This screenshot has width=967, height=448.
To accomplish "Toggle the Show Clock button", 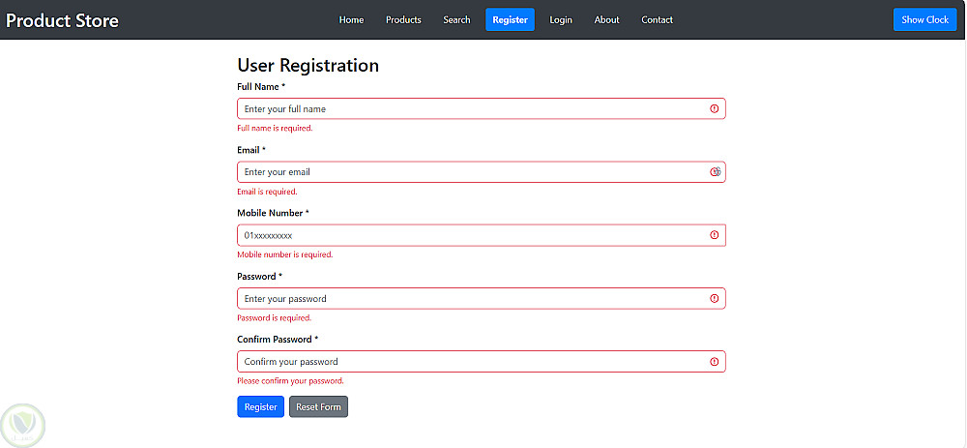I will tap(924, 19).
